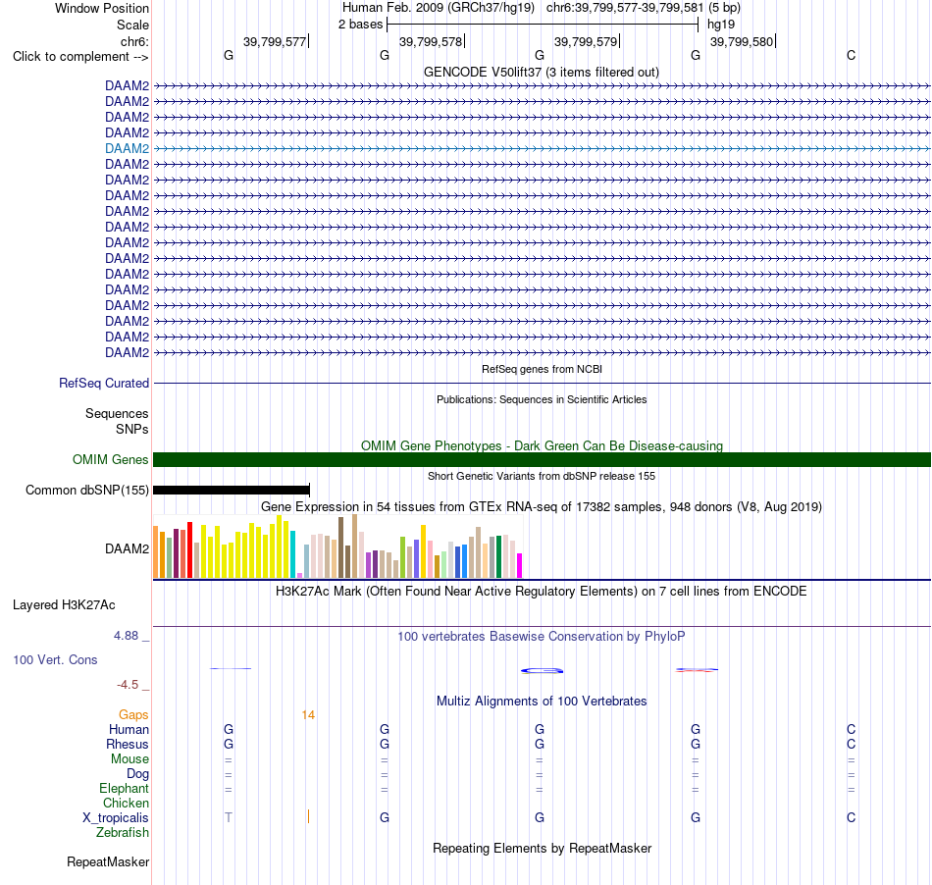Click the 'Window Position' track label
The width and height of the screenshot is (932, 885).
[x=102, y=8]
